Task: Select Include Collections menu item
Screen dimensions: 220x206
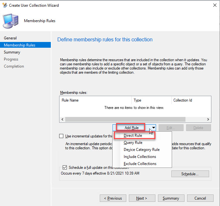Action: click(140, 157)
